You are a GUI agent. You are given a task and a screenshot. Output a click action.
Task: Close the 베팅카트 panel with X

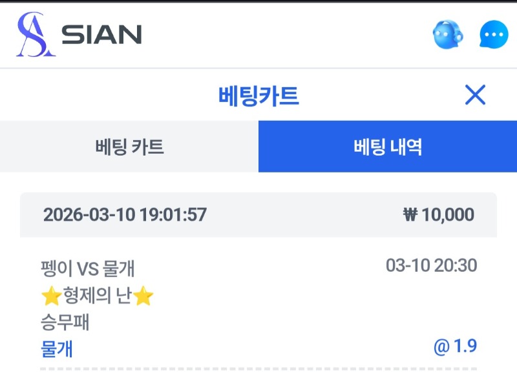[x=475, y=96]
